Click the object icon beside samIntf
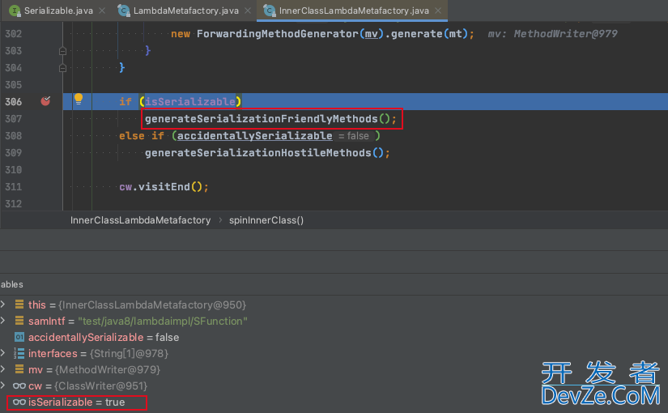The width and height of the screenshot is (668, 413). point(19,321)
